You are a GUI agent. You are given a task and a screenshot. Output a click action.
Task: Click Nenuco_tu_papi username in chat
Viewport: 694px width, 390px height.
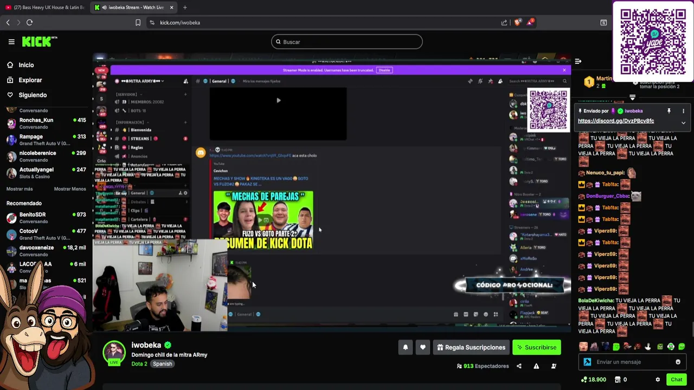point(605,173)
